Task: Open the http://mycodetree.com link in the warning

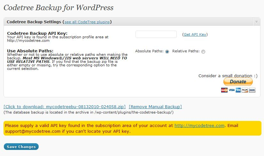Action: pos(199,126)
